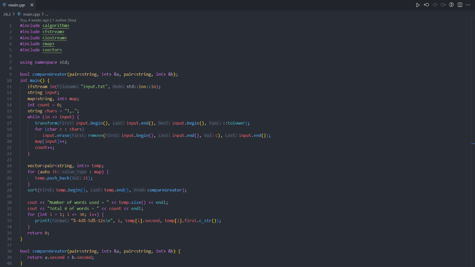The height and width of the screenshot is (267, 475).
Task: Click compareGreater definition on line 38
Action: click(50, 251)
